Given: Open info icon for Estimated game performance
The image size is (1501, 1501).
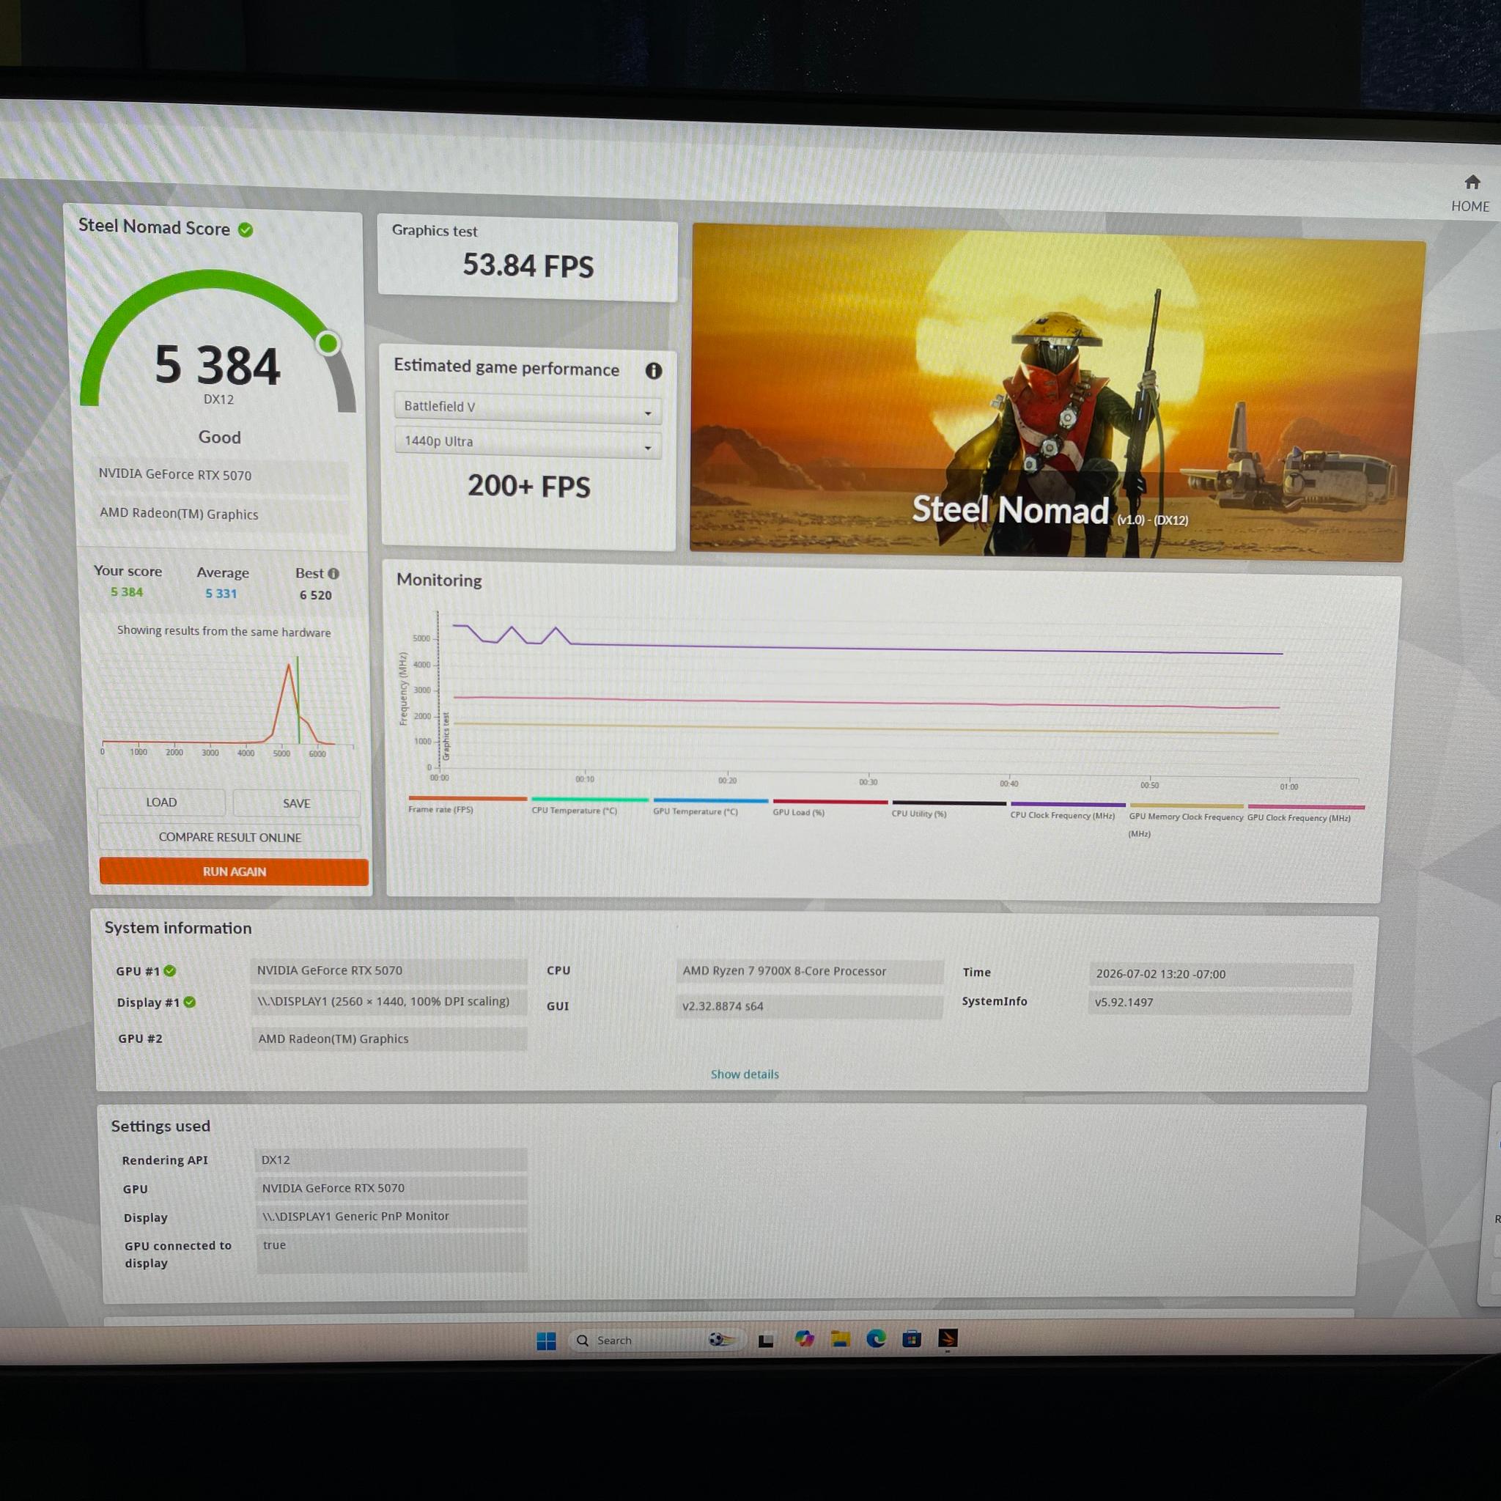Looking at the screenshot, I should [653, 371].
